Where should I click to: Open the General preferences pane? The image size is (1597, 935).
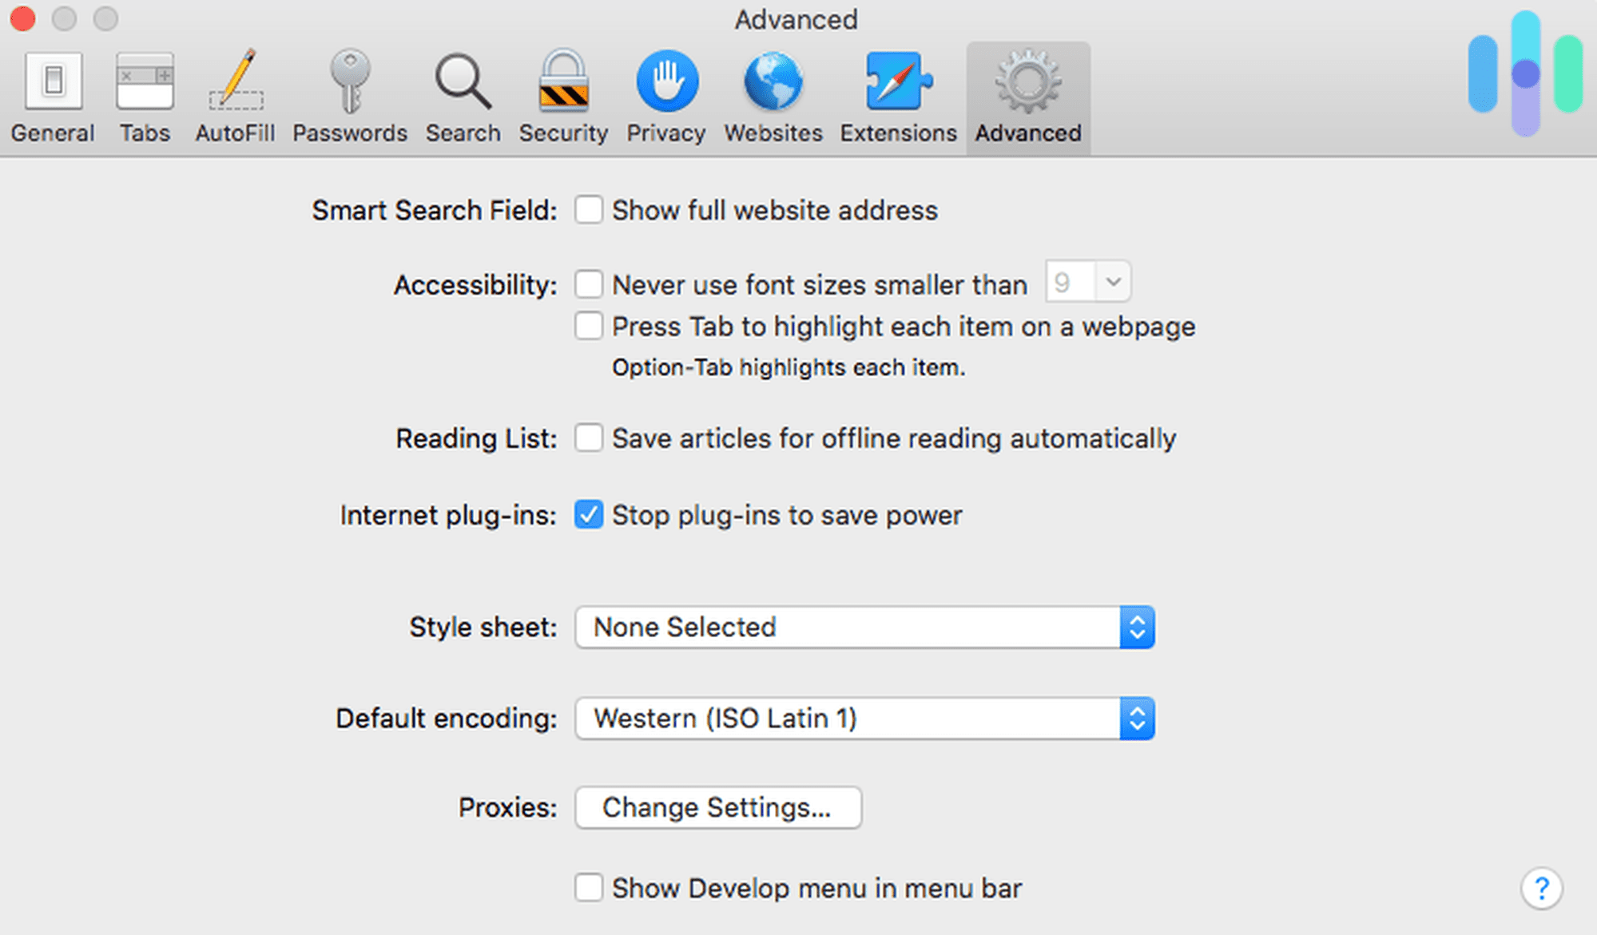click(x=53, y=97)
